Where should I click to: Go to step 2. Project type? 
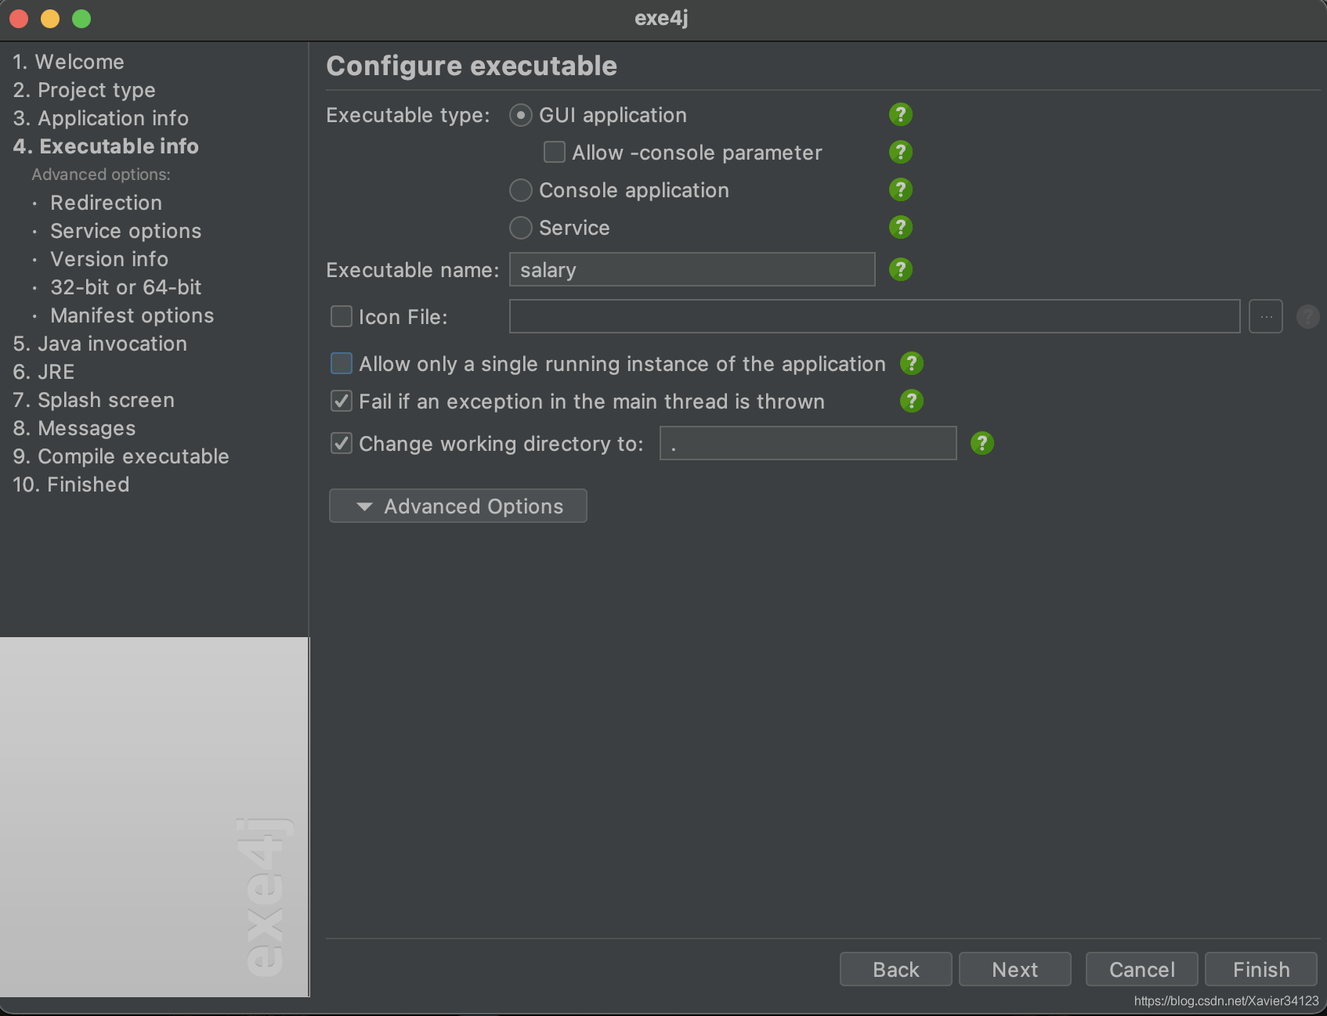coord(85,90)
